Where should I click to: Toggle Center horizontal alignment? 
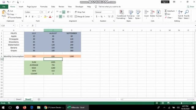tap(60, 16)
